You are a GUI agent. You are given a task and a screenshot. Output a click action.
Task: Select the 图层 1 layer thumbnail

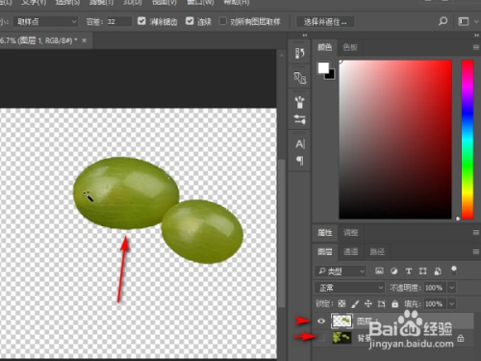342,321
